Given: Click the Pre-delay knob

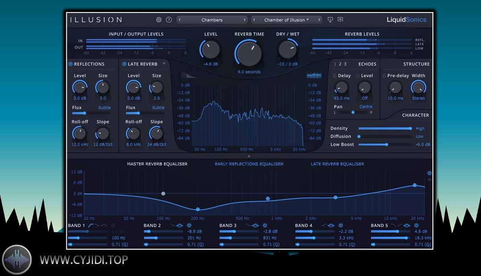Looking at the screenshot, I should [x=395, y=88].
